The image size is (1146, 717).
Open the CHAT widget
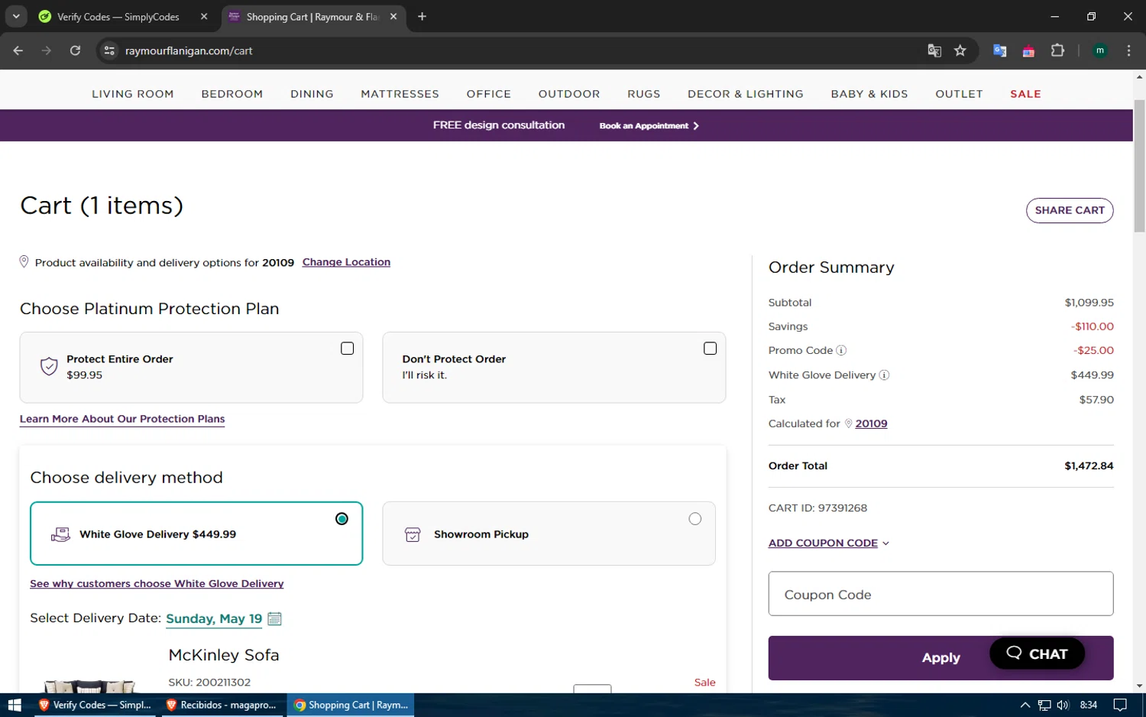1037,654
